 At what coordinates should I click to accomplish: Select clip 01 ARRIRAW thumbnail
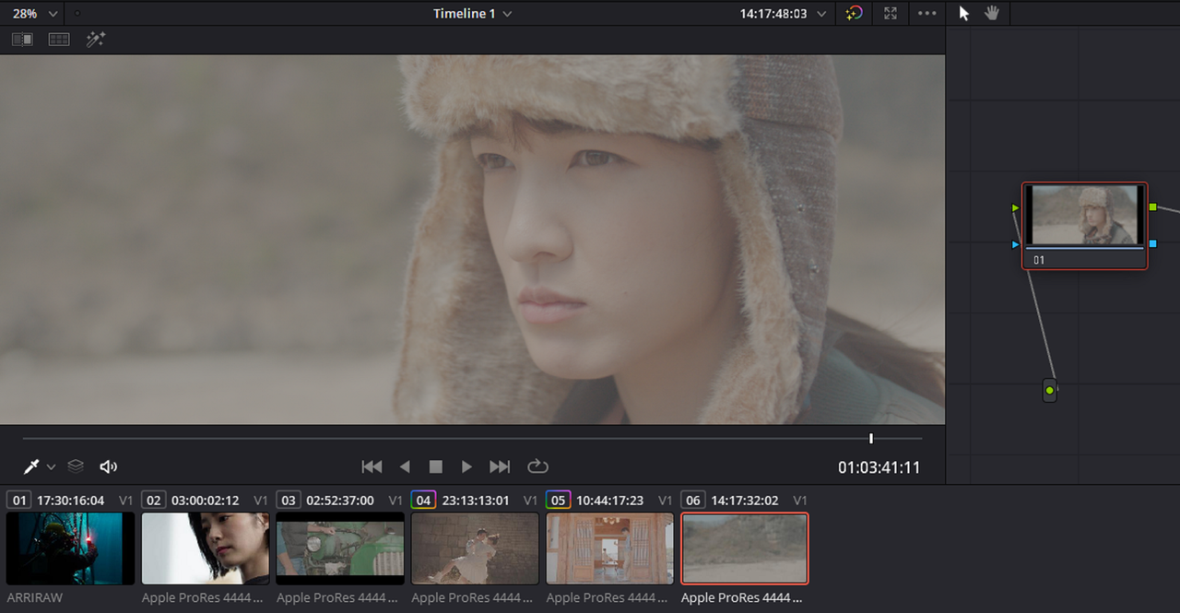pos(70,548)
